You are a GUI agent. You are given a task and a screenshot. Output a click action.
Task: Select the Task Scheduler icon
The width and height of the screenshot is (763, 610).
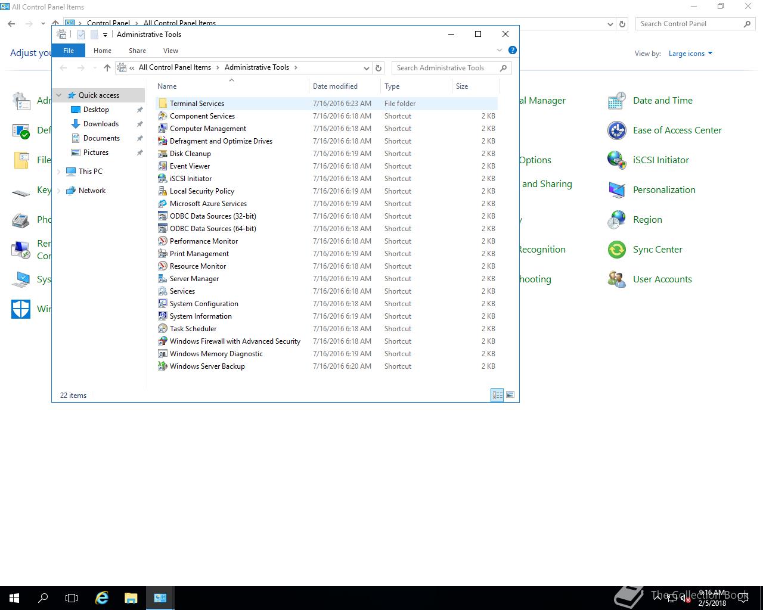point(162,329)
